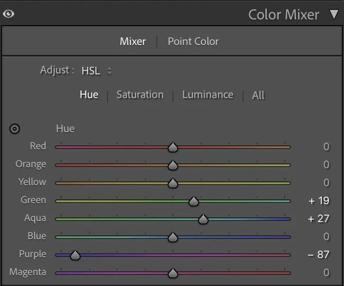Click the Magenta hue value 0
Image resolution: width=344 pixels, height=286 pixels.
(x=326, y=272)
